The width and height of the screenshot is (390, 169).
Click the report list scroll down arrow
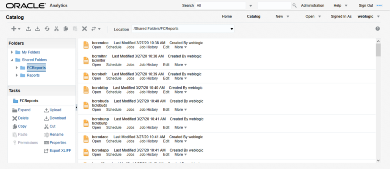point(378,161)
